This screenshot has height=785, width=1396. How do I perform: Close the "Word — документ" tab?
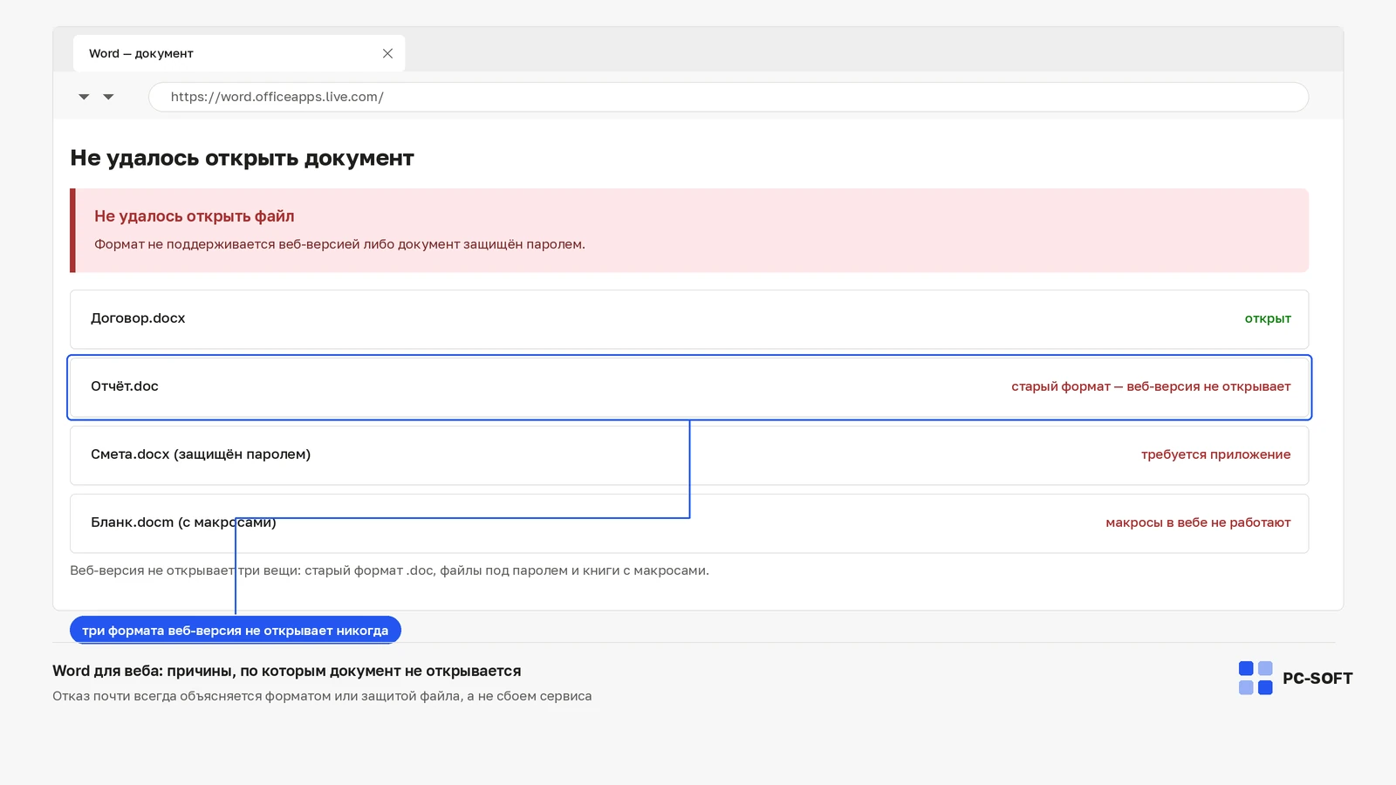(387, 53)
